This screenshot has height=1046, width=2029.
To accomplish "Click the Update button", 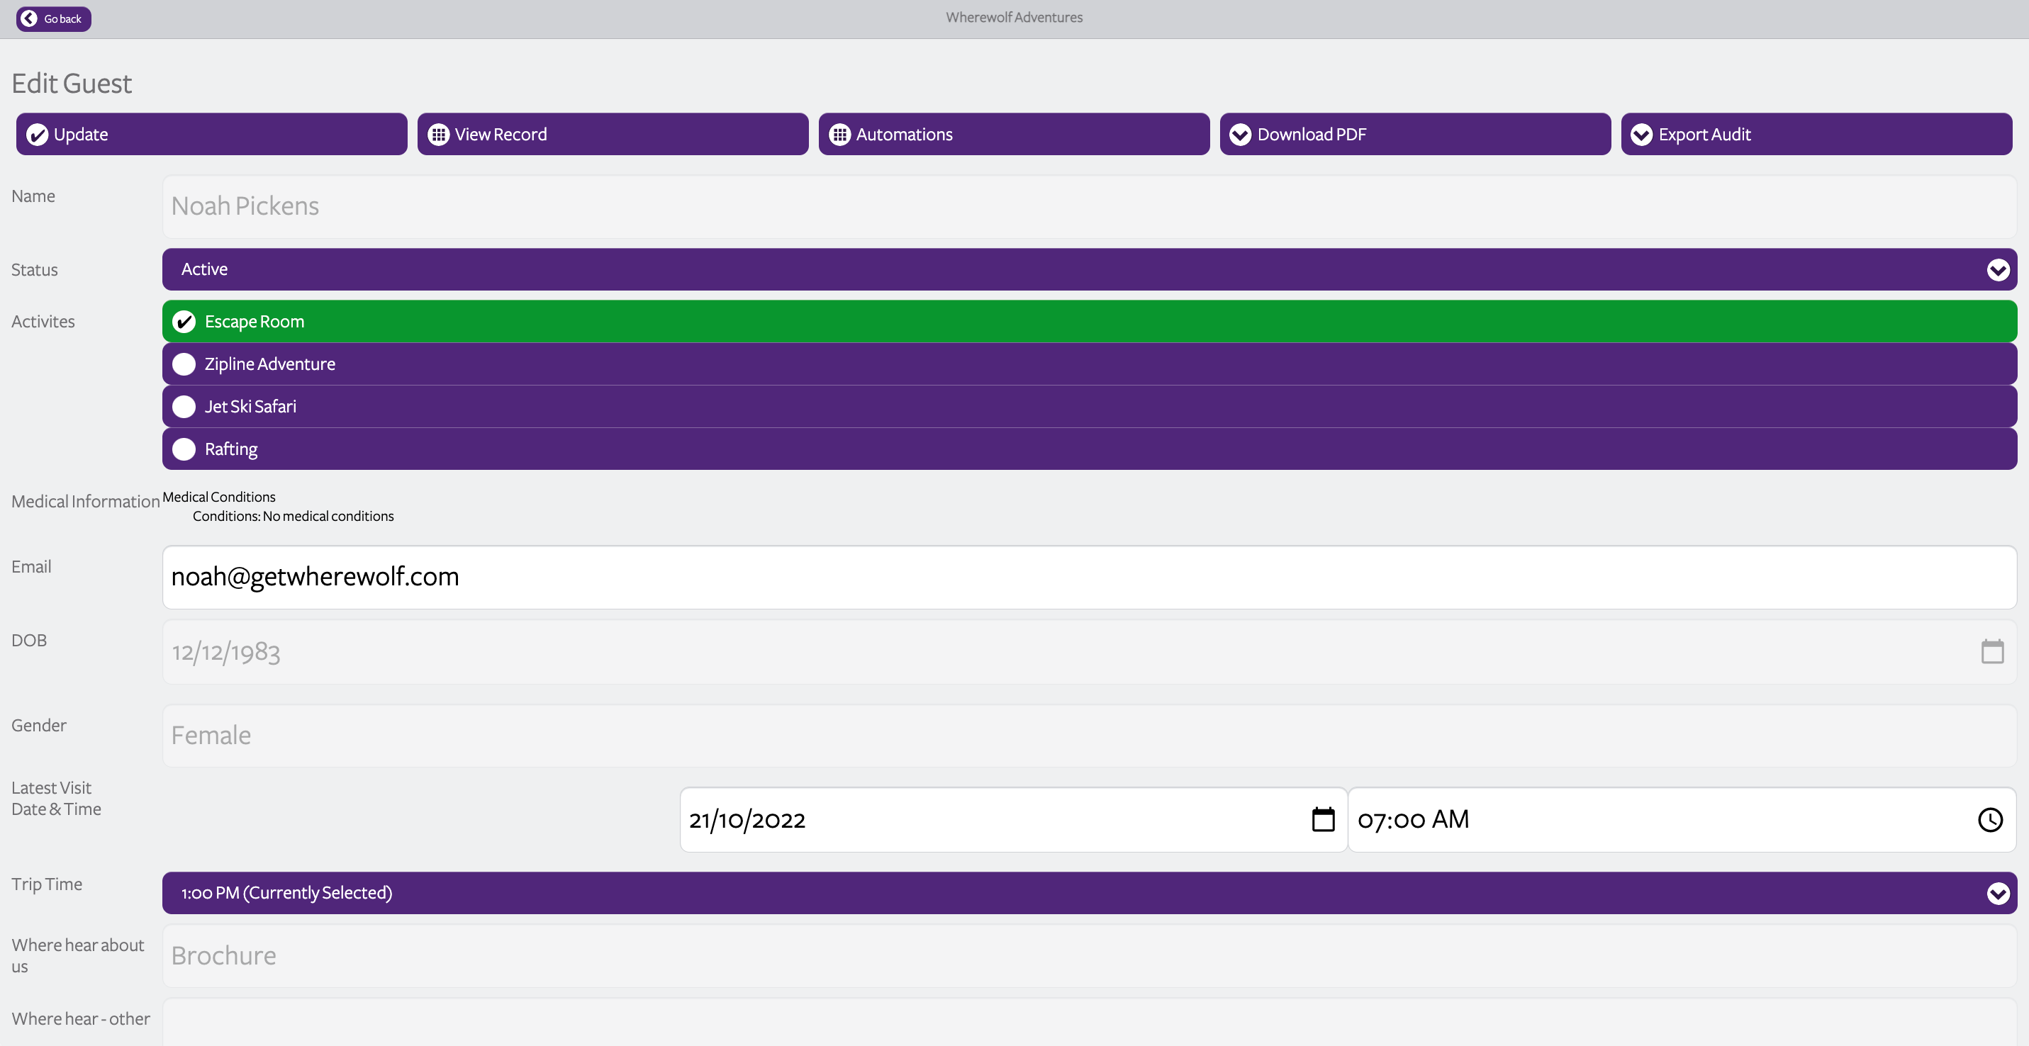I will 211,134.
